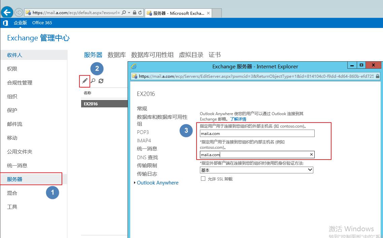The height and width of the screenshot is (238, 383).
Task: Open the address bar dropdown arrow
Action: pyautogui.click(x=129, y=12)
